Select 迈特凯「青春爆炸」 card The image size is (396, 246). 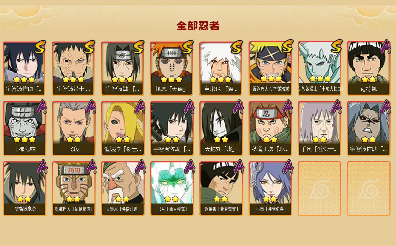[x=221, y=189]
